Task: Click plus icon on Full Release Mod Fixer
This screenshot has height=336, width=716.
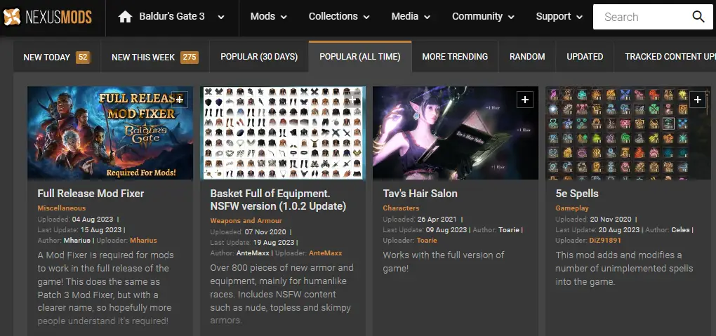Action: click(180, 99)
